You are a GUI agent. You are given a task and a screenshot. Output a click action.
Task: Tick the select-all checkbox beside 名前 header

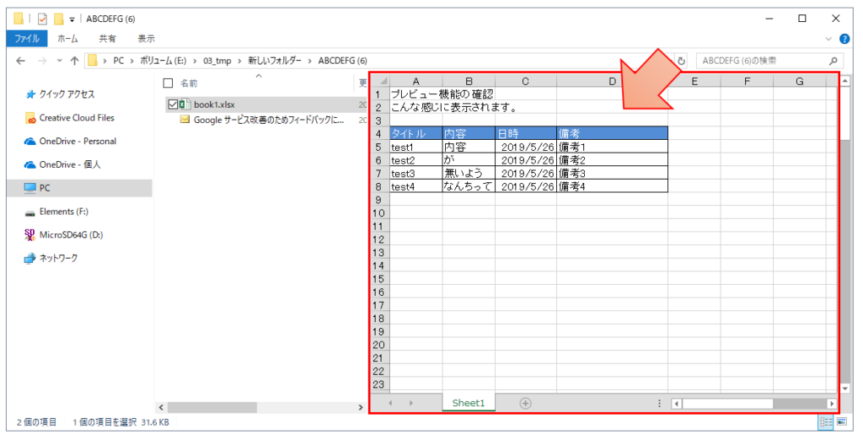(x=168, y=83)
